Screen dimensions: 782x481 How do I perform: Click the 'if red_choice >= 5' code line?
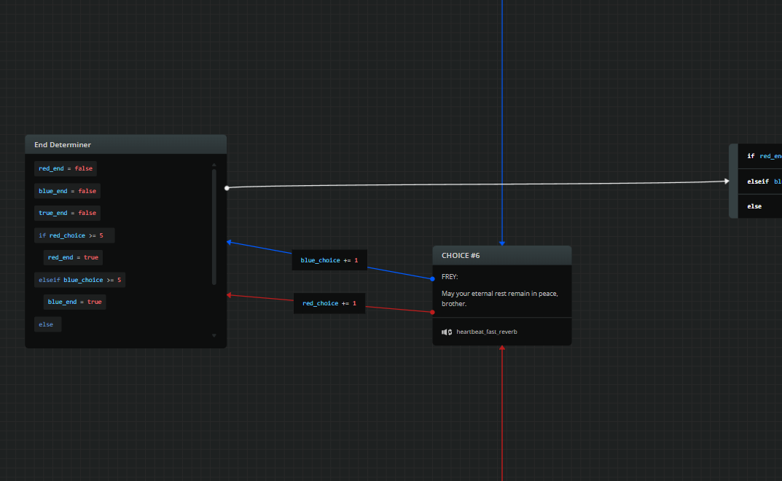[x=74, y=235]
